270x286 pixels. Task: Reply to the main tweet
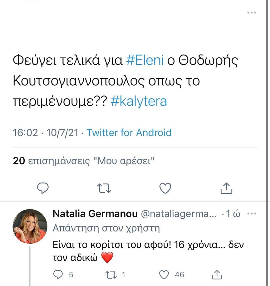[x=43, y=188]
